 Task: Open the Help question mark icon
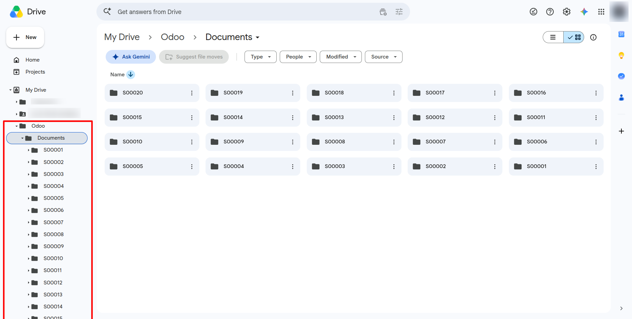click(550, 12)
